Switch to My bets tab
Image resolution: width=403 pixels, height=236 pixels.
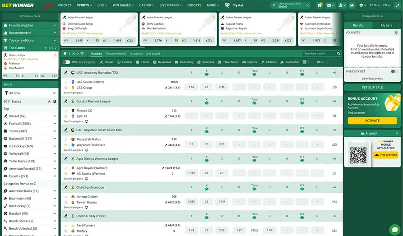coord(386,25)
